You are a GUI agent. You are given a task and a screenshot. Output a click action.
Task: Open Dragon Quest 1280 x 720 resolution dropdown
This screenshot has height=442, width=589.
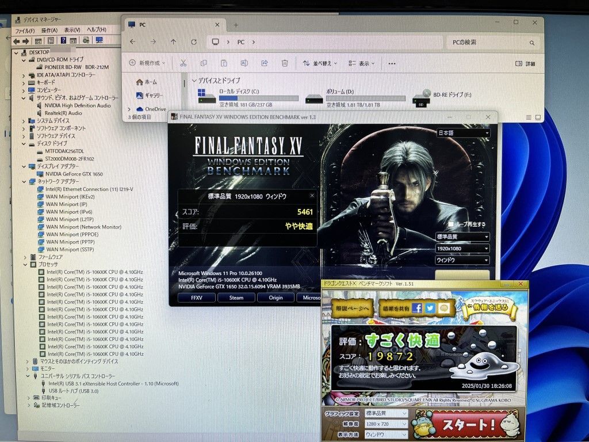[x=386, y=424]
